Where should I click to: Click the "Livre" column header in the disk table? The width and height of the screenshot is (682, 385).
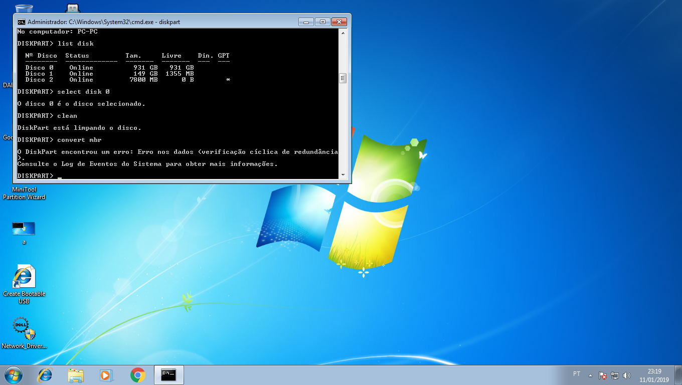pos(172,56)
